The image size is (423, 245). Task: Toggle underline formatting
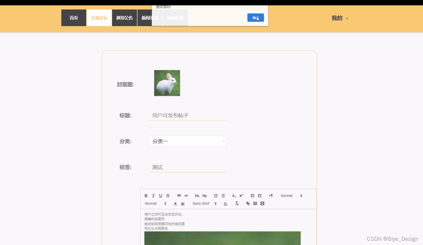pyautogui.click(x=161, y=196)
